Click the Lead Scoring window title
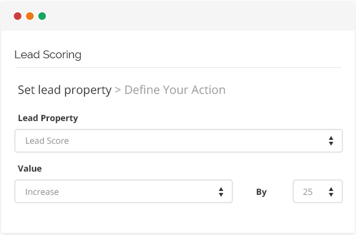The width and height of the screenshot is (356, 235). [48, 55]
